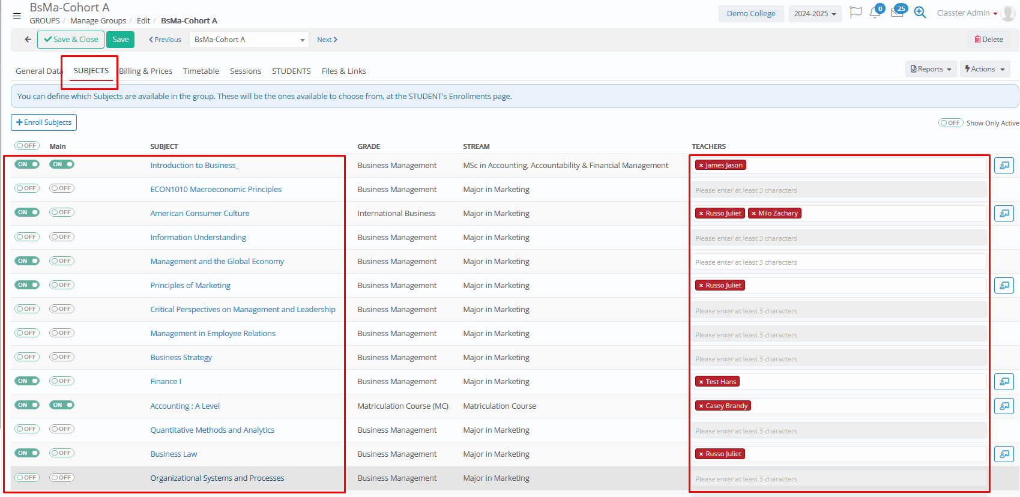
Task: Toggle Show Only Active switch
Action: click(950, 123)
